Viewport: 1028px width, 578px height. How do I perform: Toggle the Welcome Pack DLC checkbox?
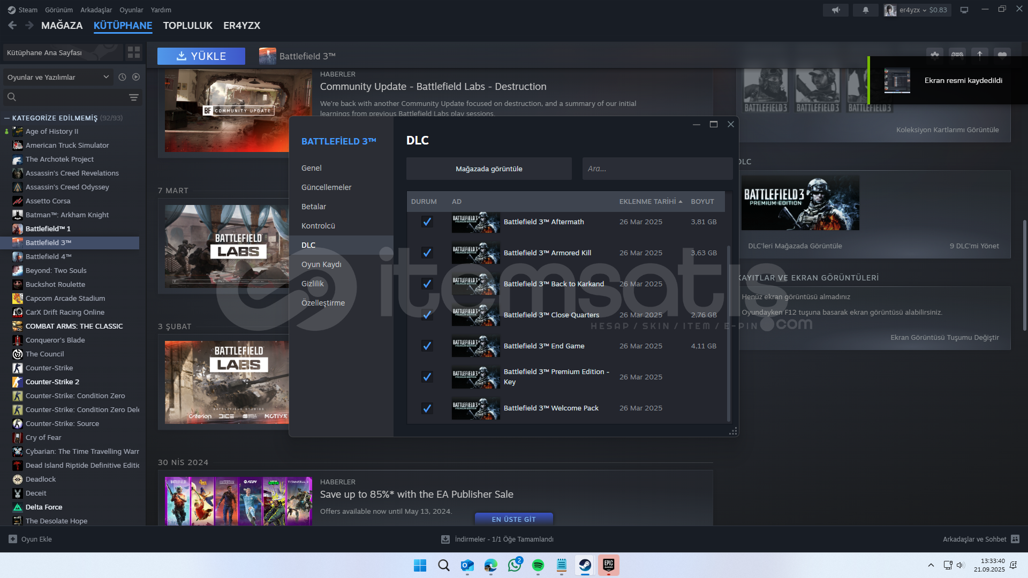coord(427,408)
